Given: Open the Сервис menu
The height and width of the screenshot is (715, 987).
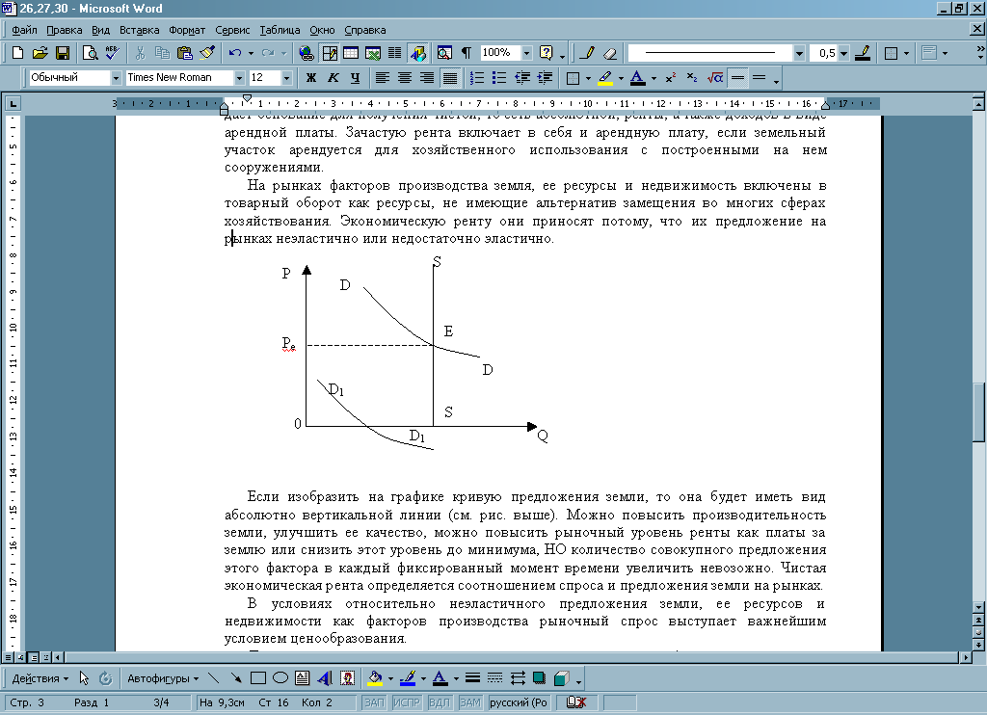Looking at the screenshot, I should 232,30.
